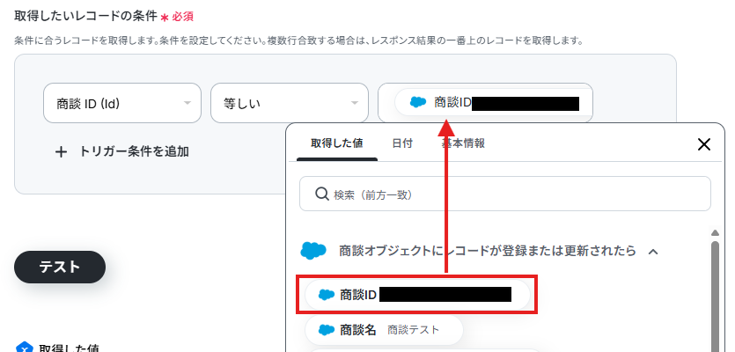Close the value picker popup with X
This screenshot has height=352, width=735.
(703, 144)
